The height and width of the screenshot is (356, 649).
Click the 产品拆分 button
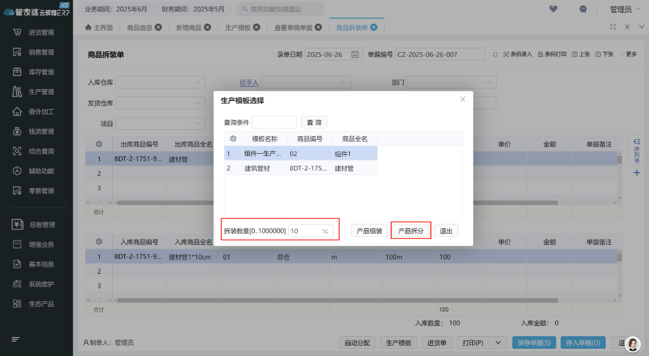click(x=410, y=231)
